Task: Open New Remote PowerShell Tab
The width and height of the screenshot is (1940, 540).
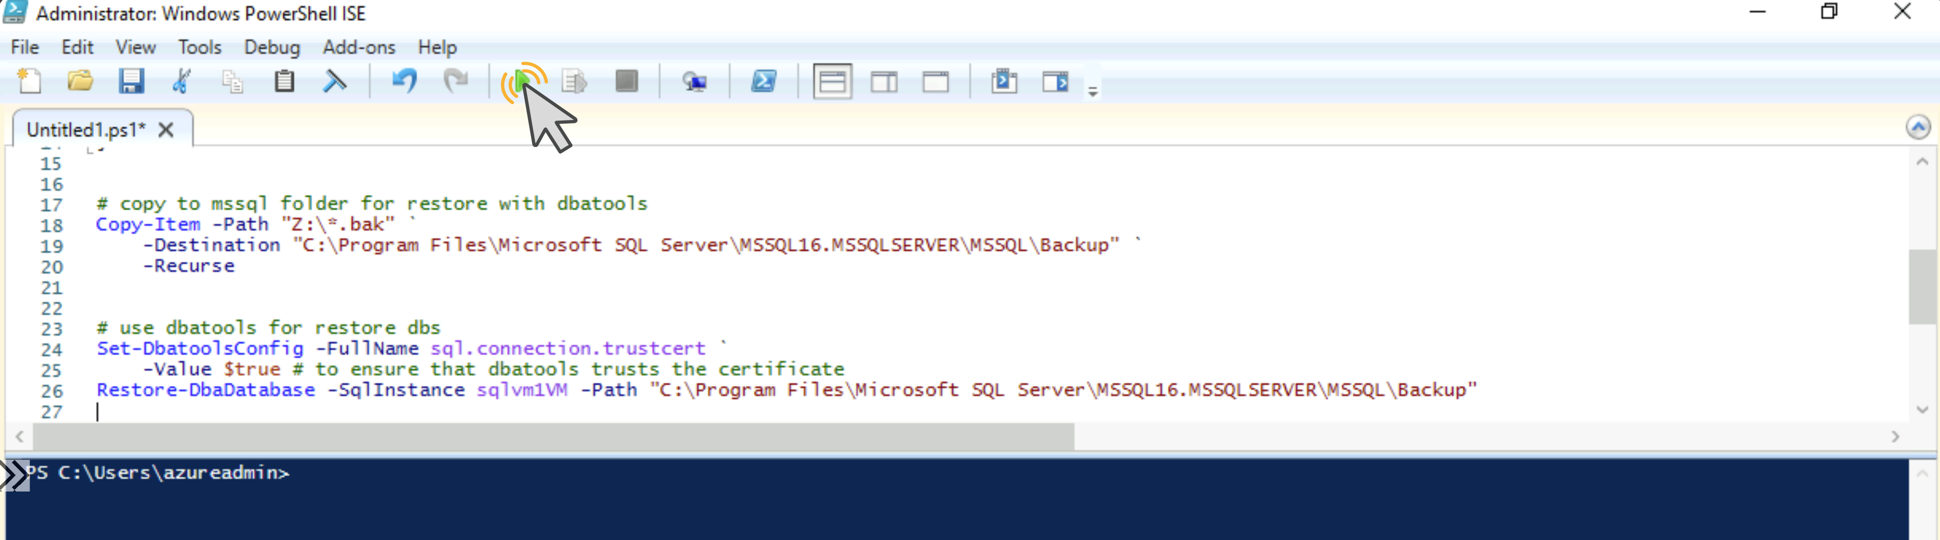Action: pyautogui.click(x=693, y=81)
